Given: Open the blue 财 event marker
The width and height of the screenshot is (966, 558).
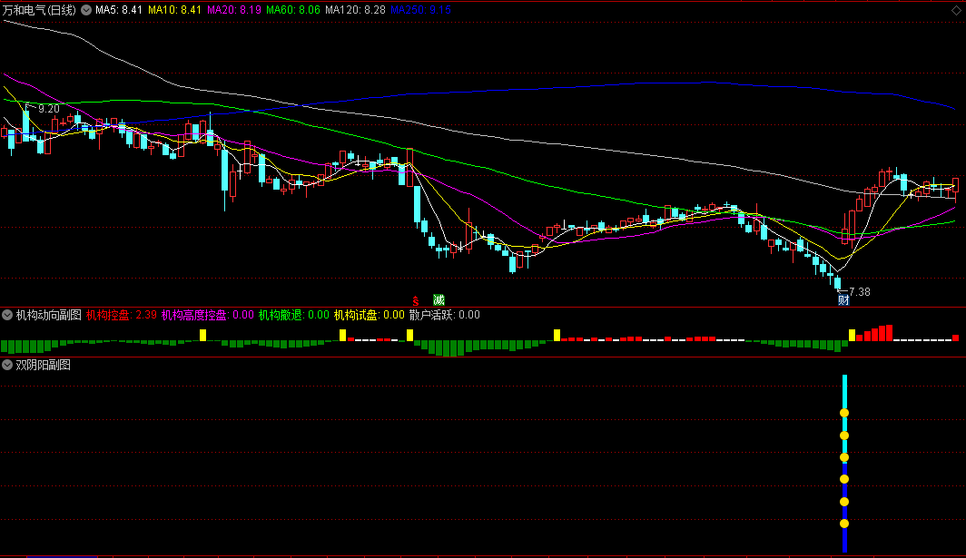Looking at the screenshot, I should [x=843, y=300].
